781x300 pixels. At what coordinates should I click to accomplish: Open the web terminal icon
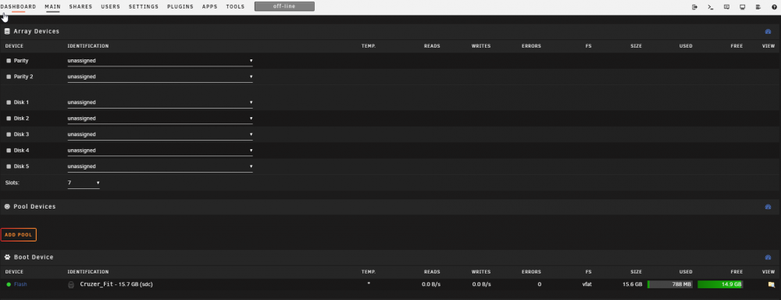[711, 7]
